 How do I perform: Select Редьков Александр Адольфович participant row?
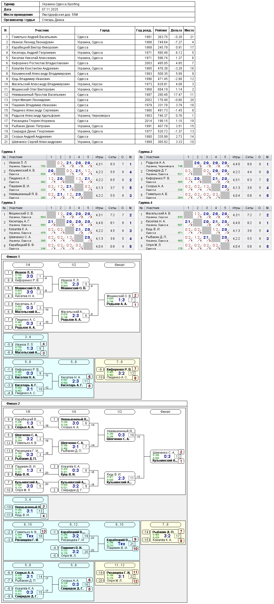click(98, 115)
